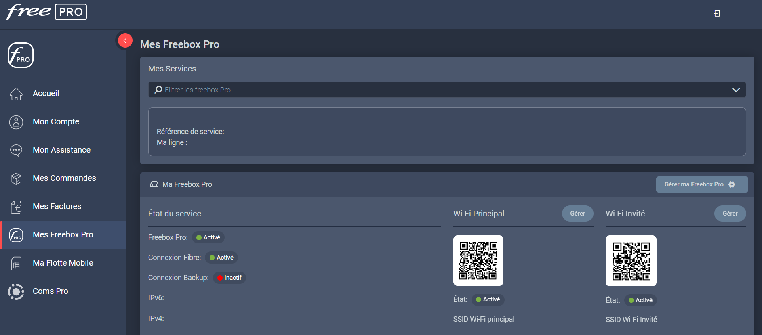
Task: Open Mon Assistance page
Action: pos(63,150)
